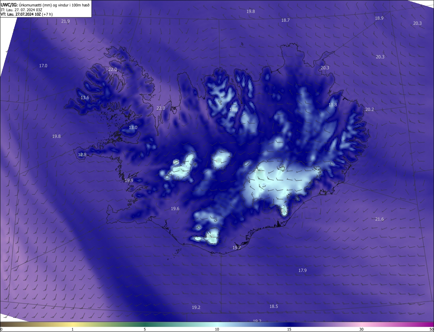Click the initial time line 'IT: Lau. 27. 07. 2024 03Z'

pyautogui.click(x=21, y=10)
